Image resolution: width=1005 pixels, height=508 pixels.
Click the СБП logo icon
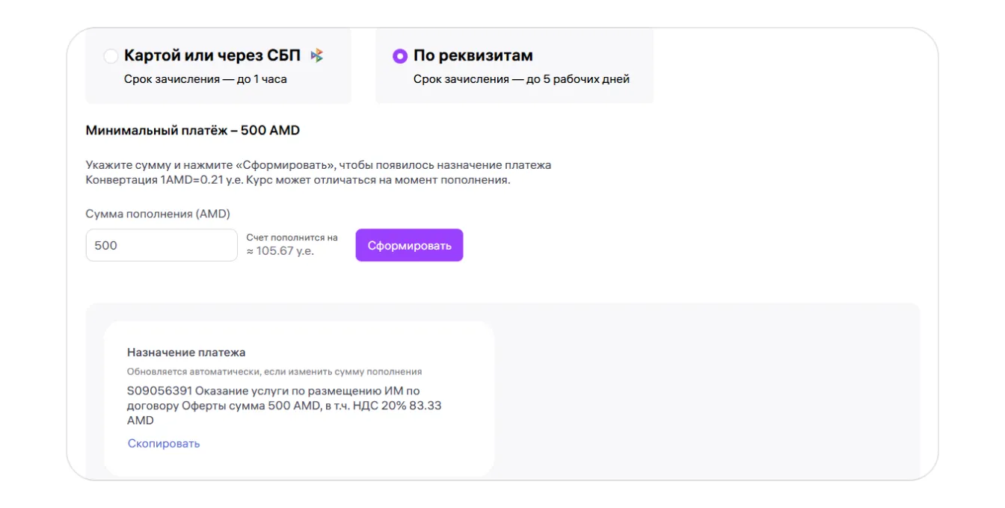tap(317, 55)
